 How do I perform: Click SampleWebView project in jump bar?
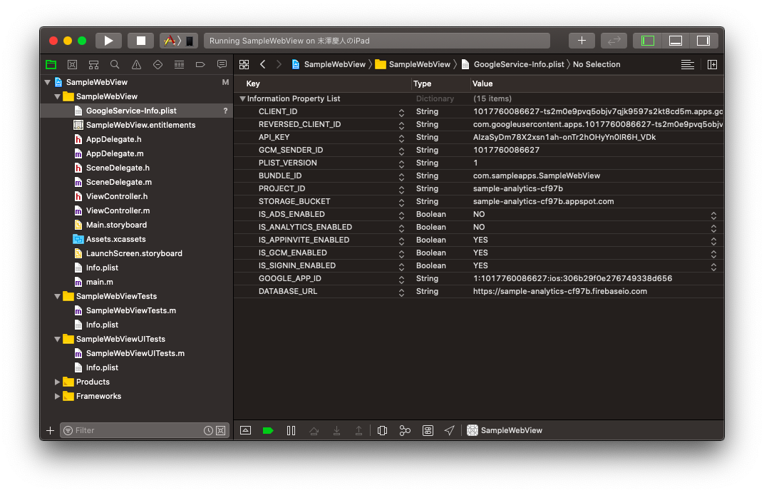(x=329, y=64)
